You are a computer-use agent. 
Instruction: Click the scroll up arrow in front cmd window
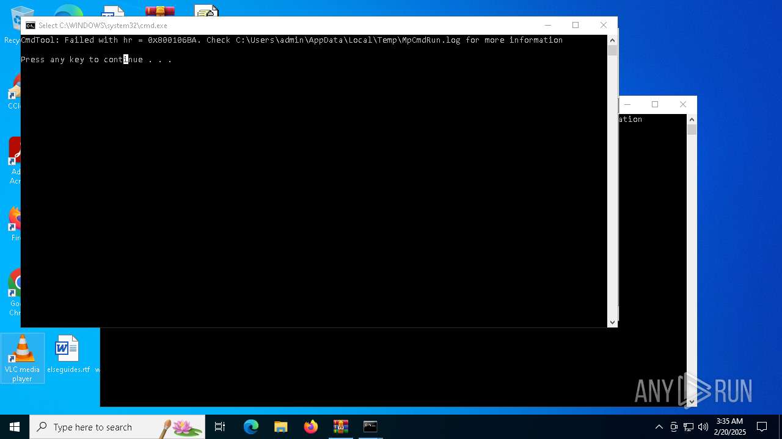click(612, 40)
